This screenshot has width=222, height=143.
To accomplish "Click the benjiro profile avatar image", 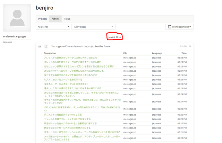I will (17, 18).
